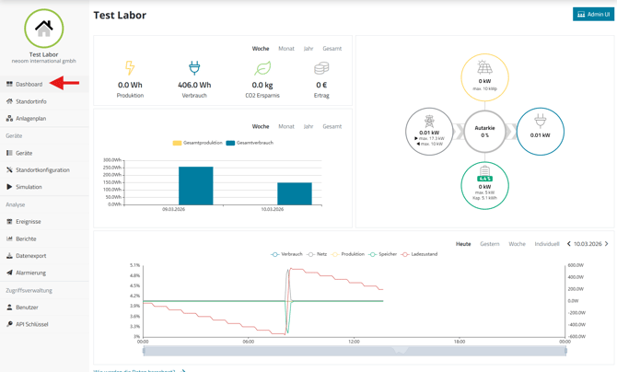Viewport: 617px width, 372px height.
Task: Click the time range slider below line chart
Action: [x=355, y=351]
